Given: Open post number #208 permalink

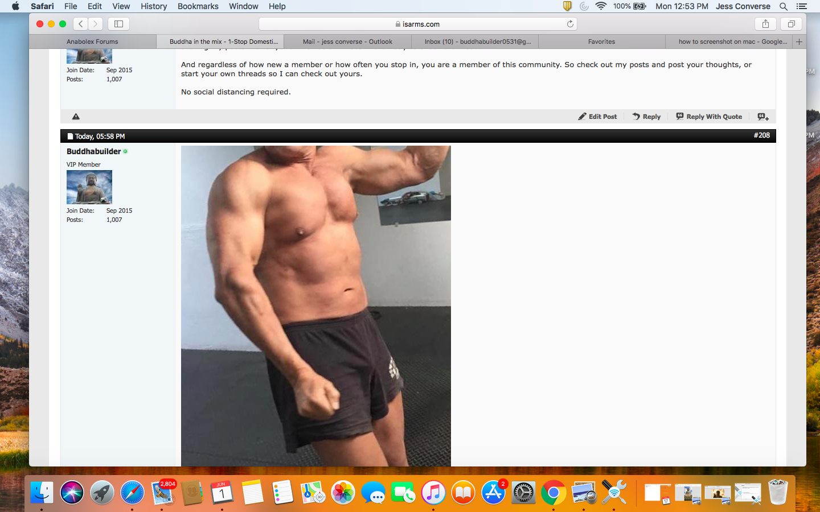Looking at the screenshot, I should [x=761, y=135].
